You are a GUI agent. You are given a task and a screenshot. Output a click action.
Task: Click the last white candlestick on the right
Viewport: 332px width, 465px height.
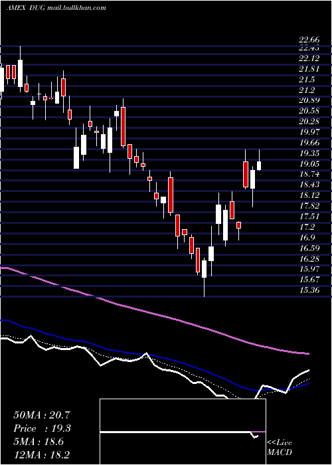click(259, 166)
